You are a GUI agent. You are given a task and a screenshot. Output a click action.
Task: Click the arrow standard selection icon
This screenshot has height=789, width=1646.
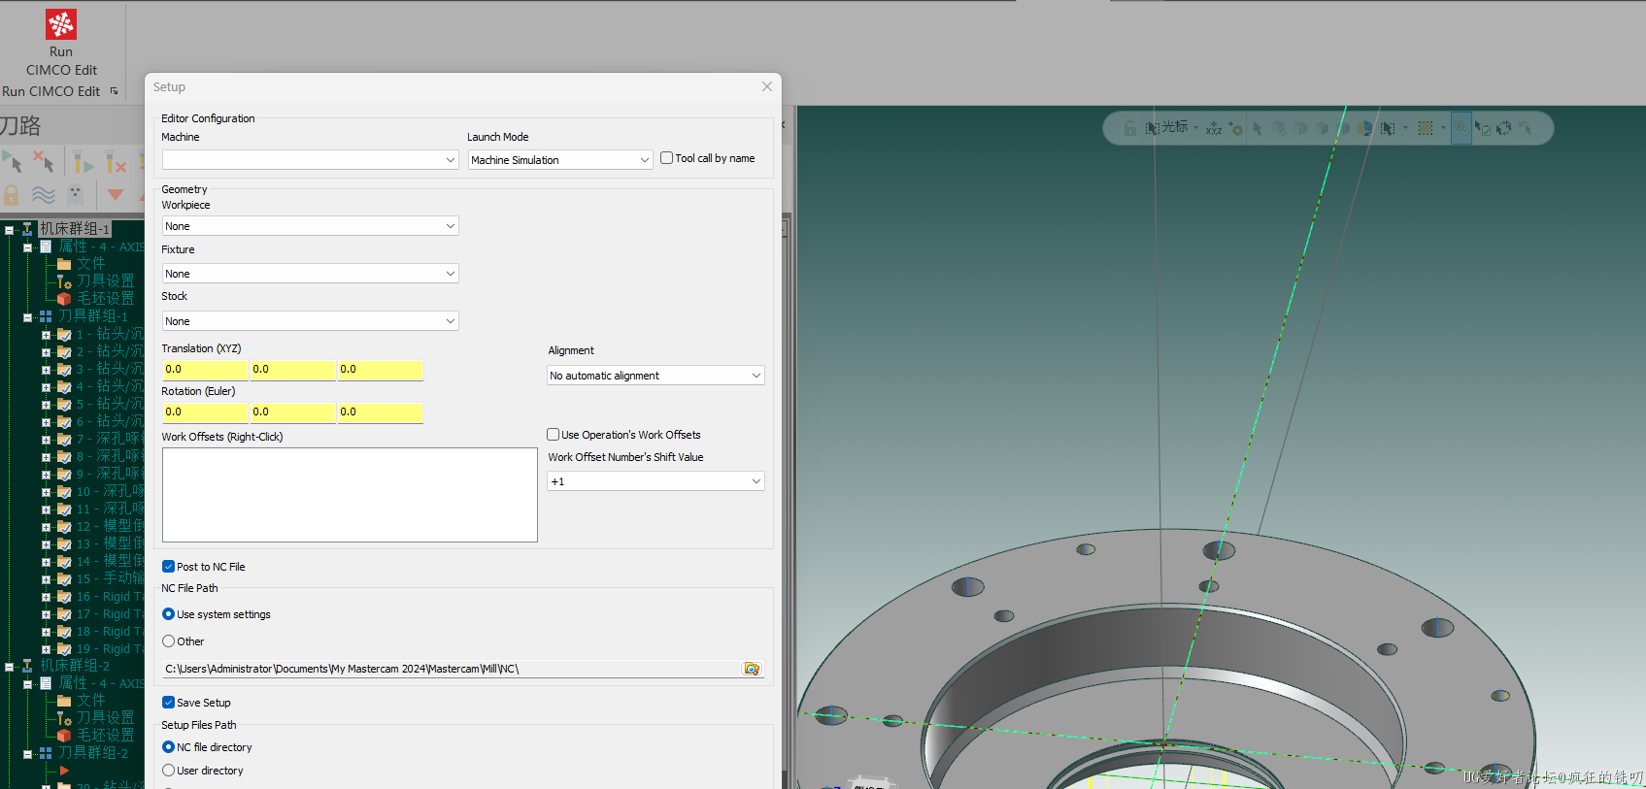[x=1258, y=128]
